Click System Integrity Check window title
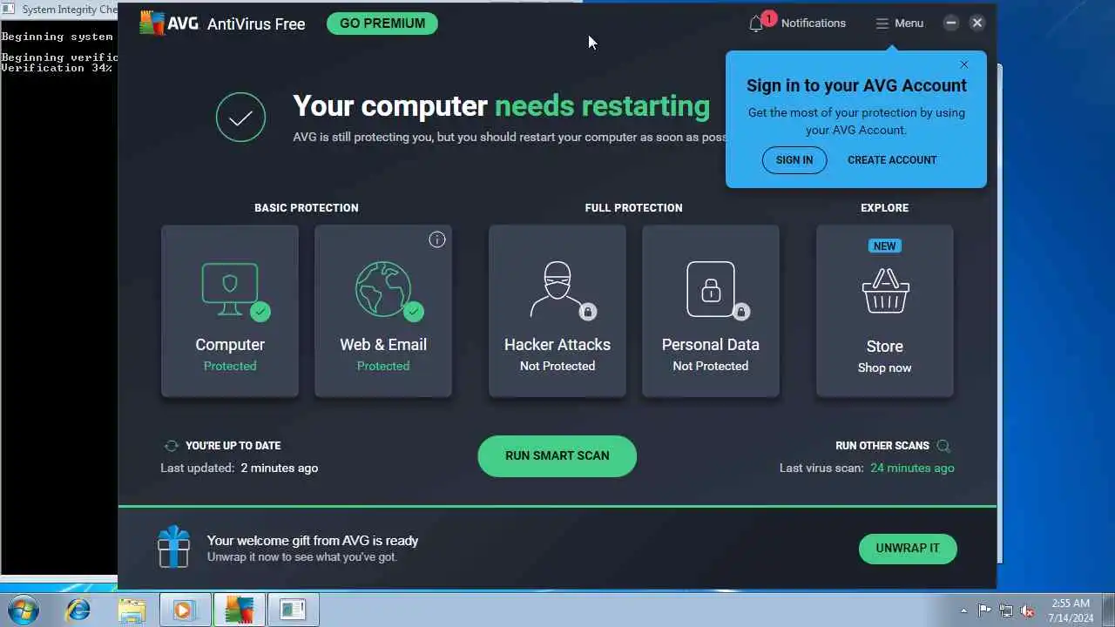 pyautogui.click(x=70, y=10)
